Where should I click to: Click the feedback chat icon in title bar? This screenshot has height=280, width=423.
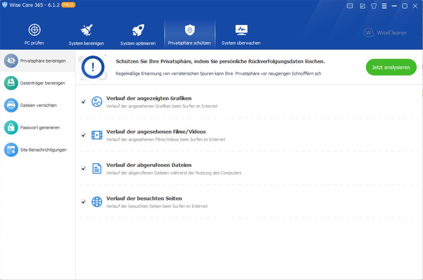coord(350,6)
